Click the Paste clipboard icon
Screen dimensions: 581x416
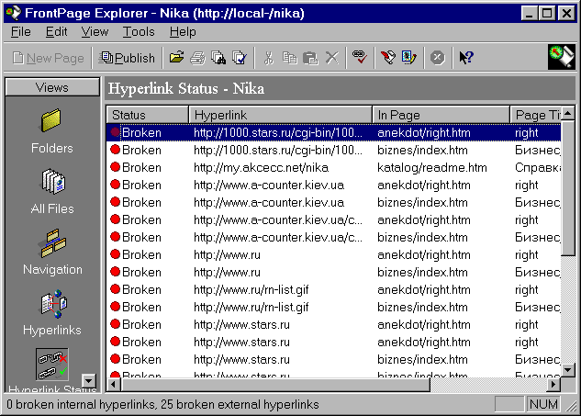point(310,58)
